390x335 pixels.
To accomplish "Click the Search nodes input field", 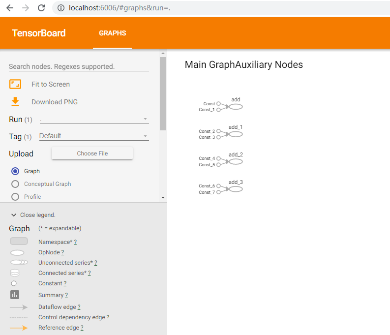I will 79,66.
